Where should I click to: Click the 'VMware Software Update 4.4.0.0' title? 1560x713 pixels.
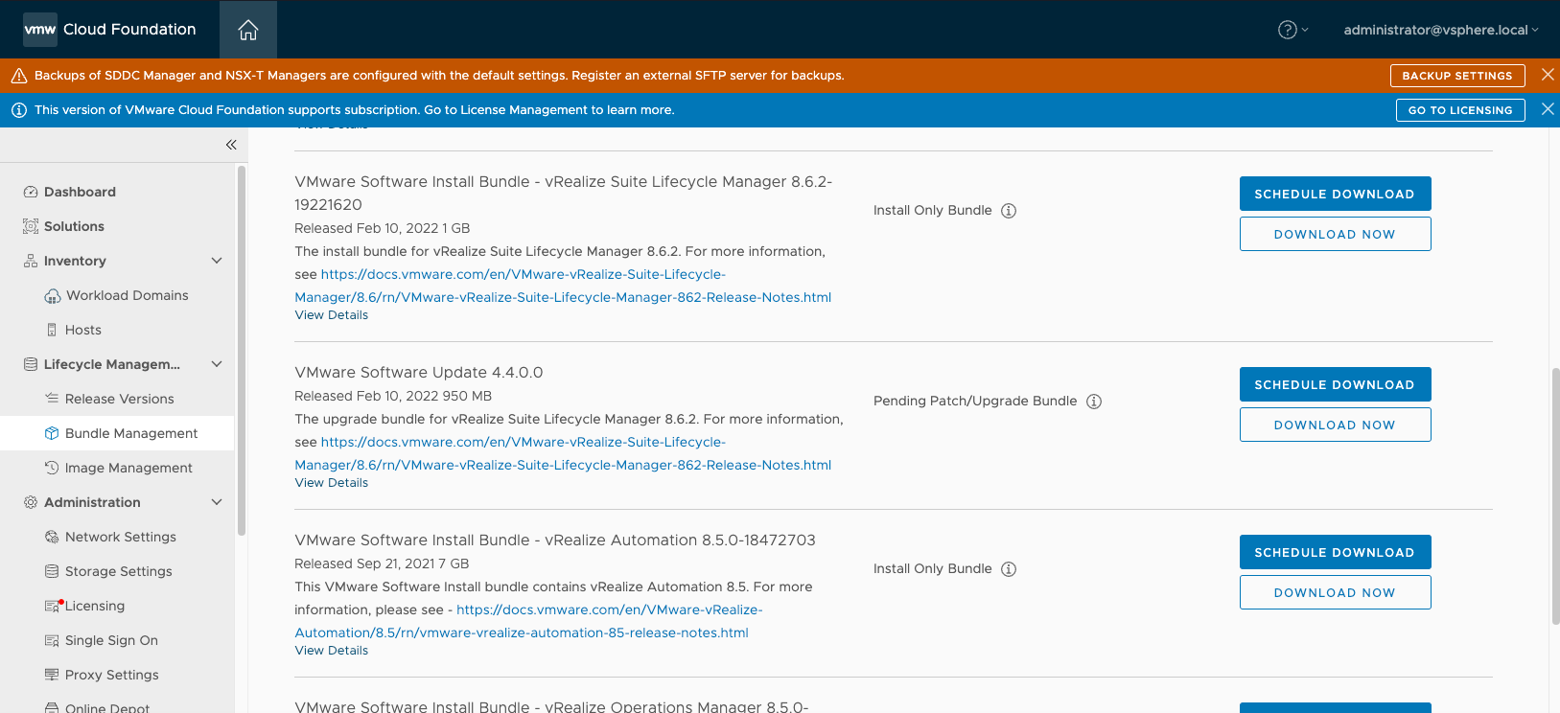click(419, 373)
